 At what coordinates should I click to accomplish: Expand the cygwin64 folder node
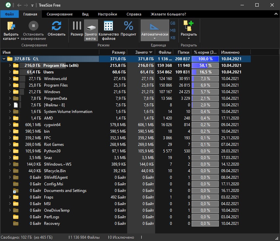point(10,124)
